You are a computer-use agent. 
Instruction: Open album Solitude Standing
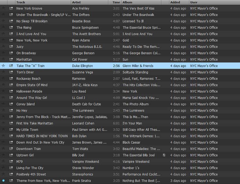[135, 72]
